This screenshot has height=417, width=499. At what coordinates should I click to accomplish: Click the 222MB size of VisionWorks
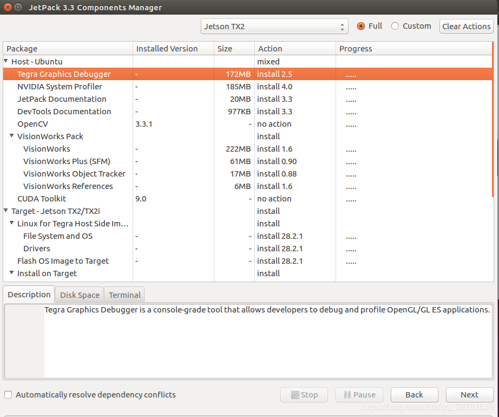coord(238,148)
